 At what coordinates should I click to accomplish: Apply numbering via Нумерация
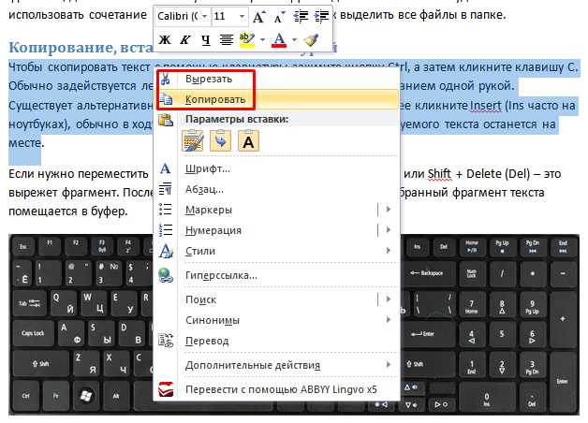pyautogui.click(x=266, y=230)
